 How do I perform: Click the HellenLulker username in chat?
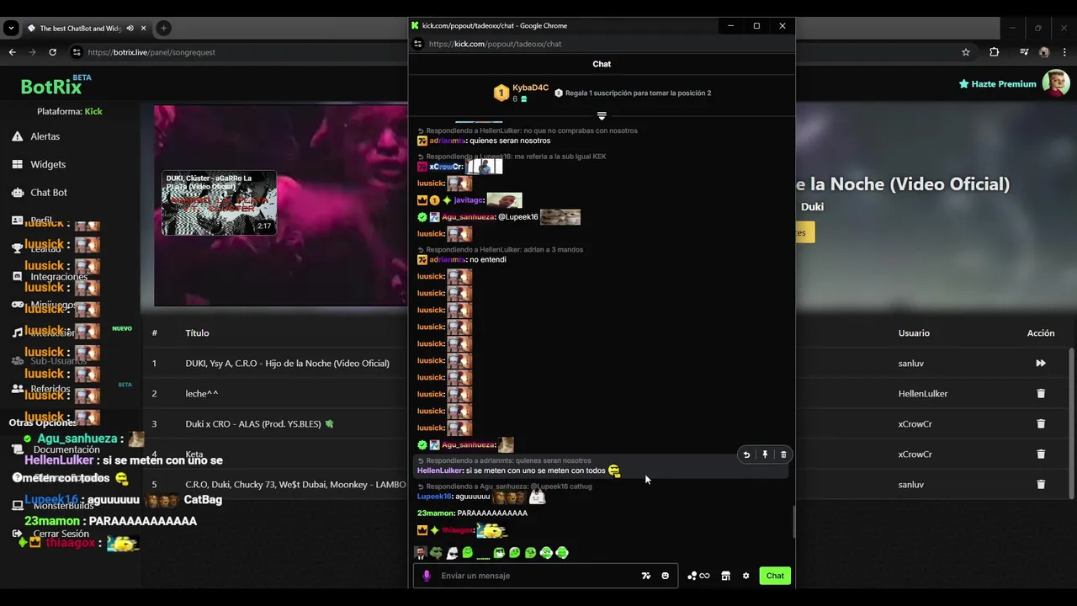[x=440, y=470]
